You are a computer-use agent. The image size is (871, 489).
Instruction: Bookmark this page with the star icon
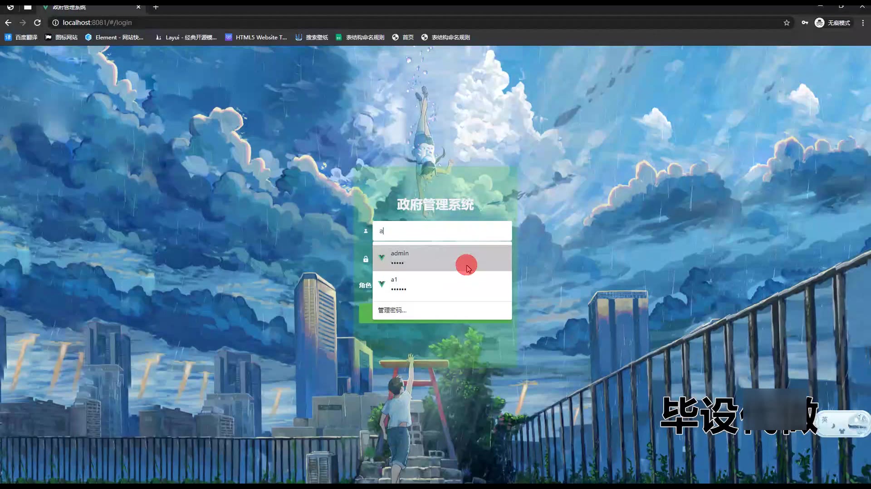[787, 23]
